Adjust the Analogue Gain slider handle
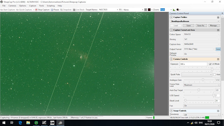This screenshot has width=224, height=126. pos(203,80)
